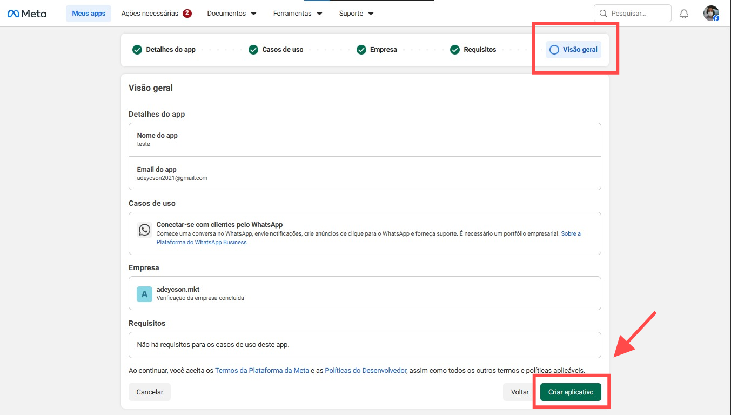Image resolution: width=731 pixels, height=415 pixels.
Task: Click the Visão geral page heading
Action: 151,88
